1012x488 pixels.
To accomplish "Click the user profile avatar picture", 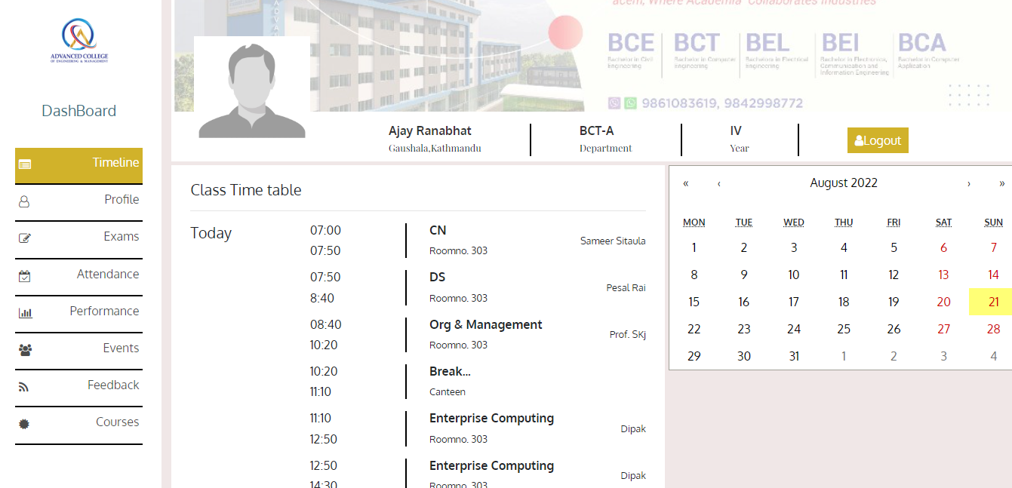I will click(251, 89).
